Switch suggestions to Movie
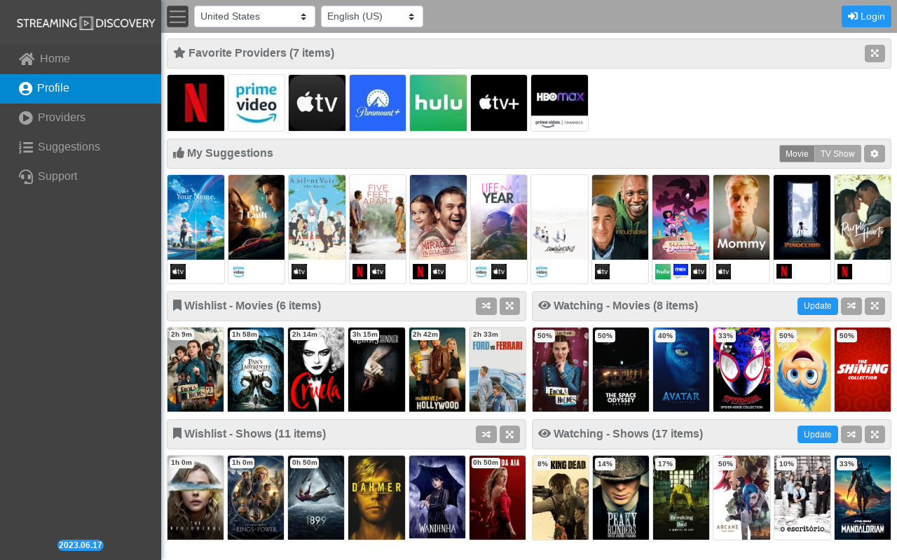This screenshot has height=560, width=897. point(797,153)
